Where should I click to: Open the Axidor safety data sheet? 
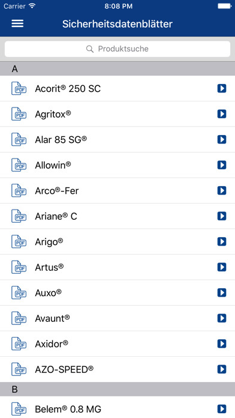coord(117,344)
